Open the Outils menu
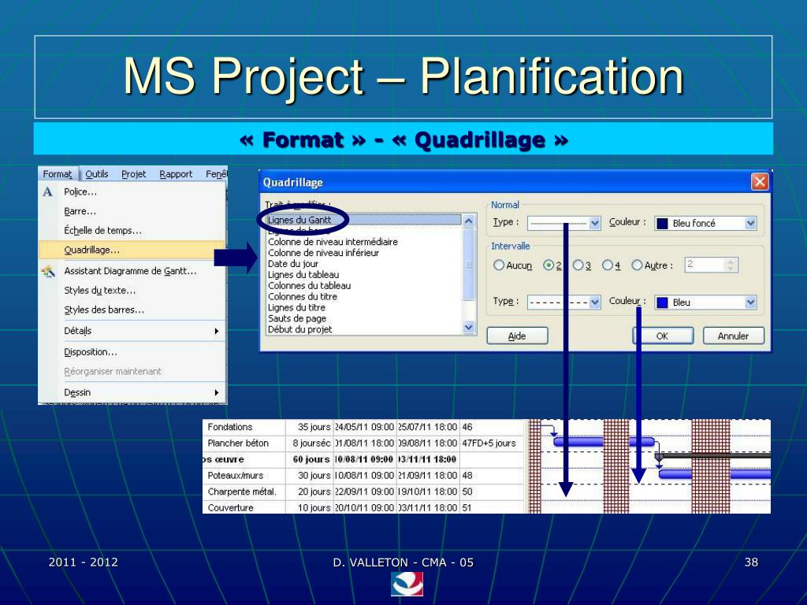 click(97, 174)
